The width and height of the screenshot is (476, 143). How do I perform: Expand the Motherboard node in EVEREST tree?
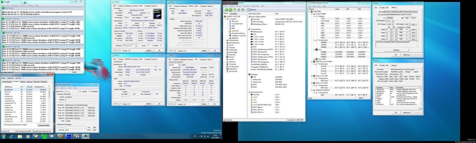(225, 40)
